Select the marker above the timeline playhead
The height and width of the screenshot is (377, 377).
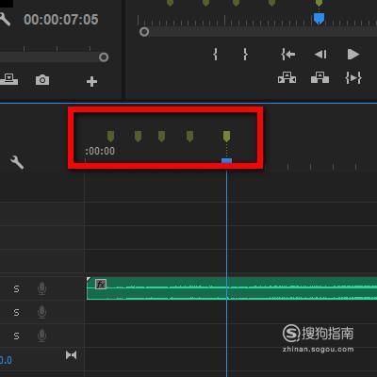(x=226, y=137)
